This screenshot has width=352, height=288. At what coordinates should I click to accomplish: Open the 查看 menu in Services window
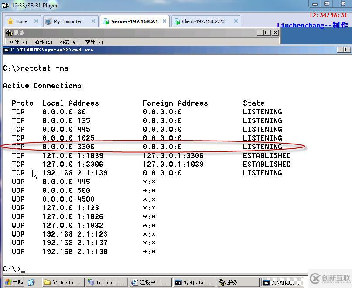pyautogui.click(x=68, y=42)
